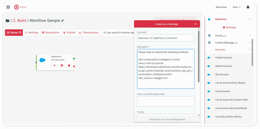Click the notification bell icon
Screen dimensions: 260x129
248,7
